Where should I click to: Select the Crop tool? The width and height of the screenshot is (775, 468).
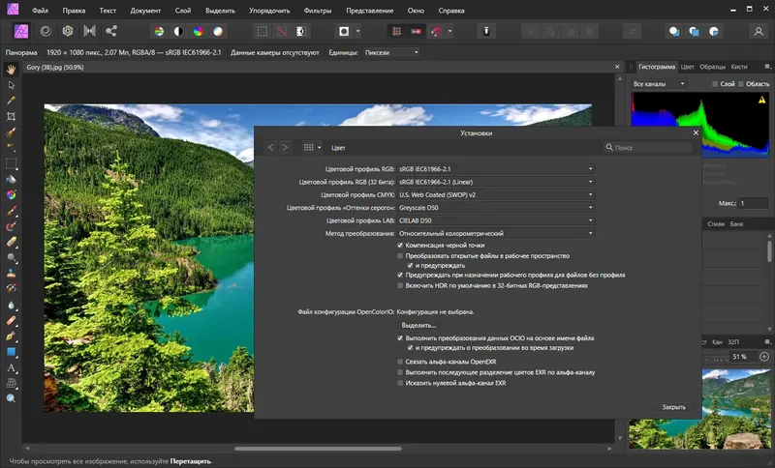click(x=11, y=116)
